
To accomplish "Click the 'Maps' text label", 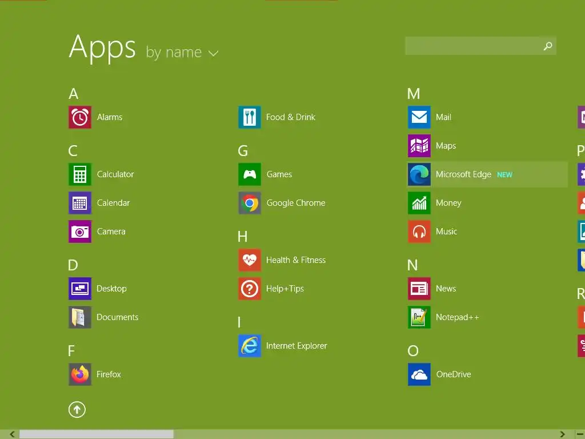I will (446, 146).
